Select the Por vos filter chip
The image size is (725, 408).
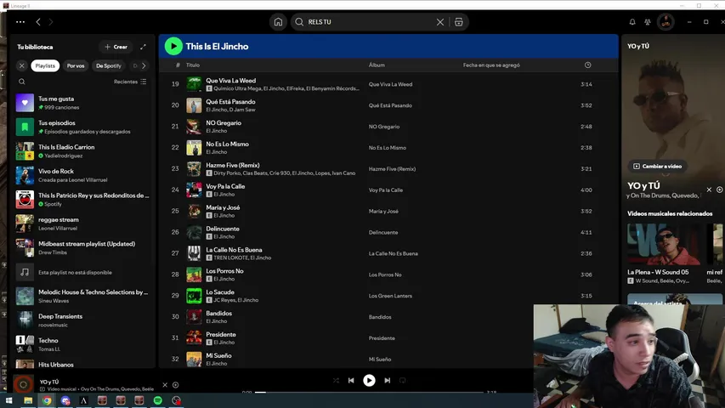[x=76, y=65]
